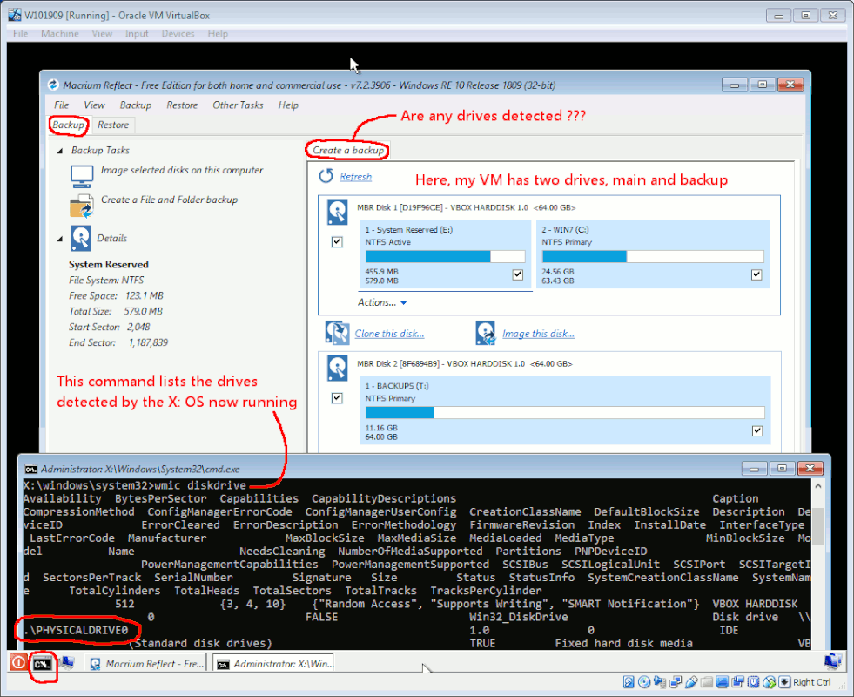Click the VirtualBox USB status icon
The height and width of the screenshot is (697, 854).
pyautogui.click(x=691, y=681)
